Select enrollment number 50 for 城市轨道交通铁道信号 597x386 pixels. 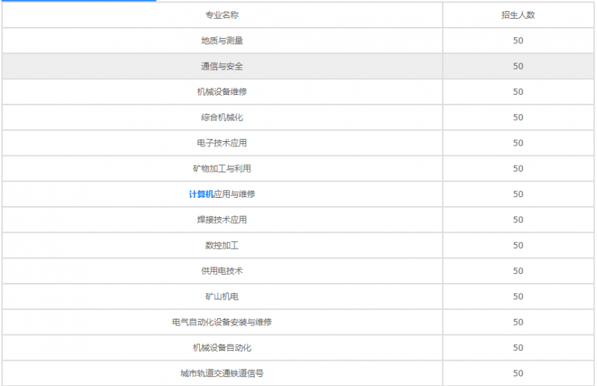(518, 373)
